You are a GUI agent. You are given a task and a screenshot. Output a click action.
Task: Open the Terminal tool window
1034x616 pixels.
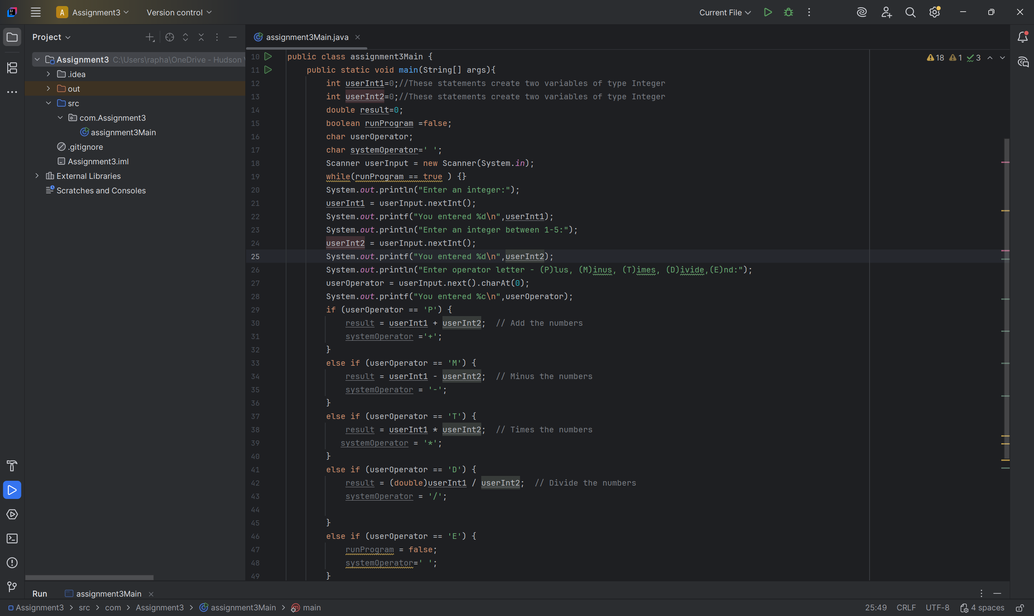pyautogui.click(x=12, y=538)
